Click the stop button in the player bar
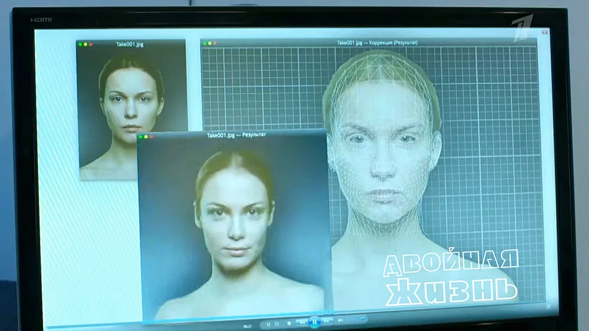Image resolution: width=589 pixels, height=331 pixels. point(289,324)
